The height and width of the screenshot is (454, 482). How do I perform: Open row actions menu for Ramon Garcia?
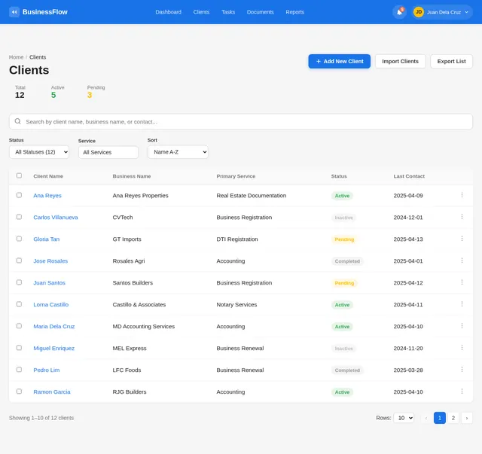click(x=462, y=392)
